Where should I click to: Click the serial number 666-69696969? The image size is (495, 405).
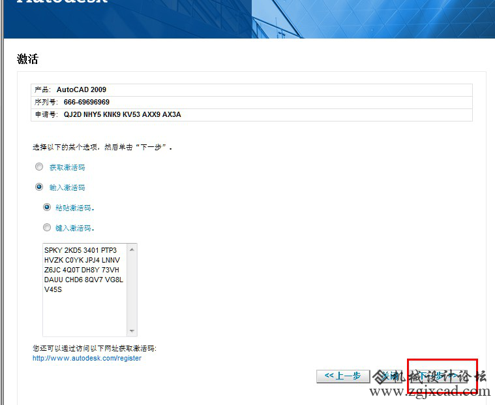click(87, 102)
